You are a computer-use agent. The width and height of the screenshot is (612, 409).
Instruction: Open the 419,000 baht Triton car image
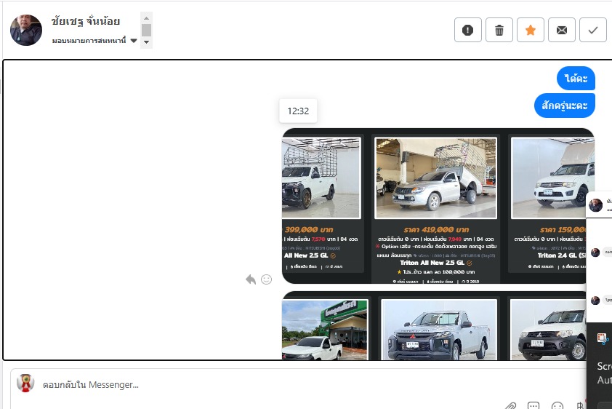click(435, 178)
